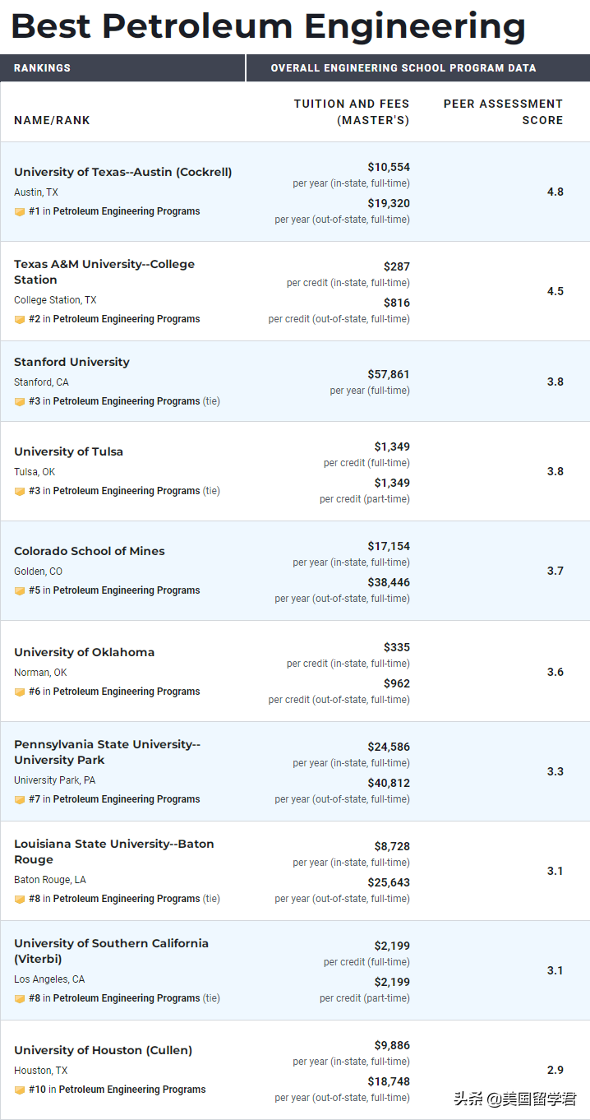Screen dimensions: 590x1120
Task: Click the badge icon beside #1 ranking
Action: pyautogui.click(x=20, y=212)
